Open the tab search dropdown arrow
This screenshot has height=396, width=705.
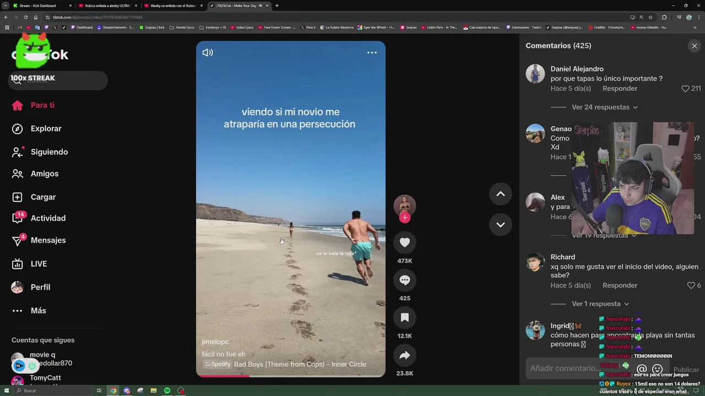pos(6,5)
